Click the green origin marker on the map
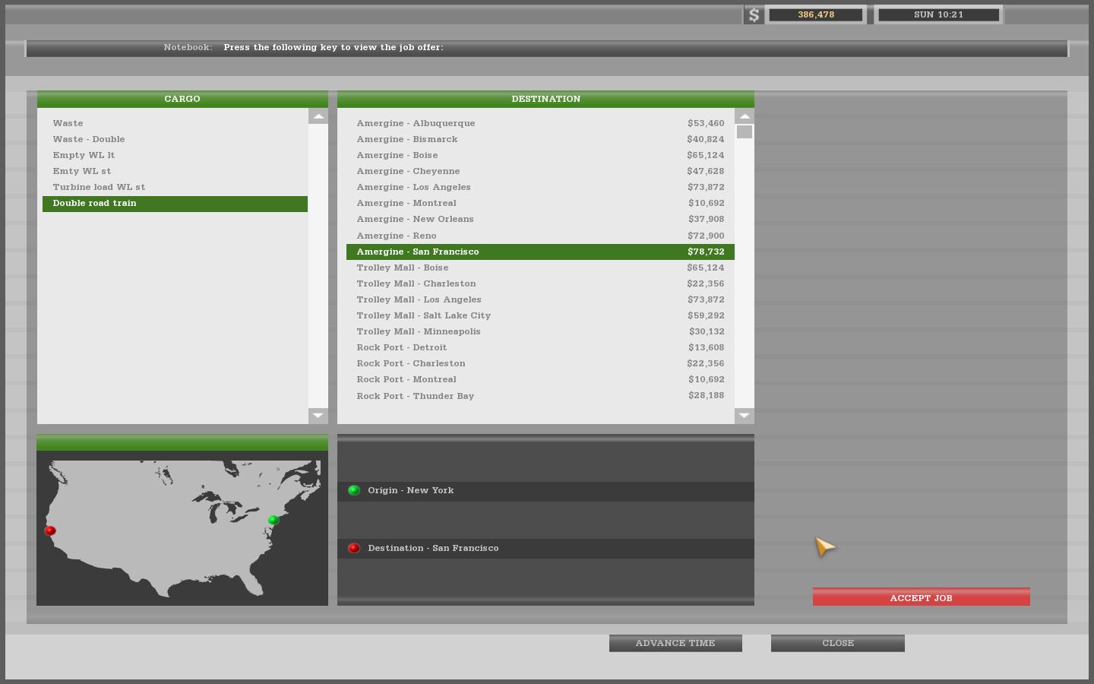The width and height of the screenshot is (1094, 684). click(273, 520)
